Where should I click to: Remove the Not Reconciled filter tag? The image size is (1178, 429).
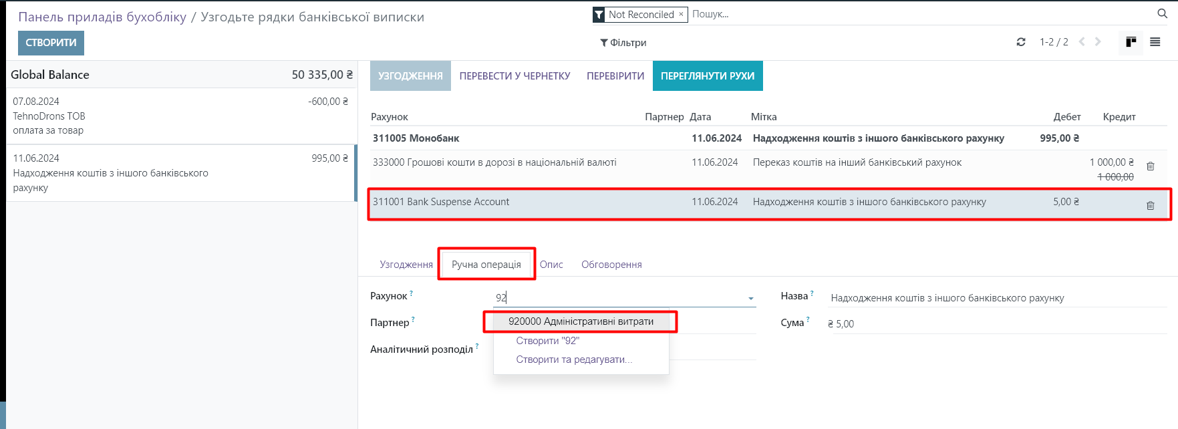coord(681,14)
